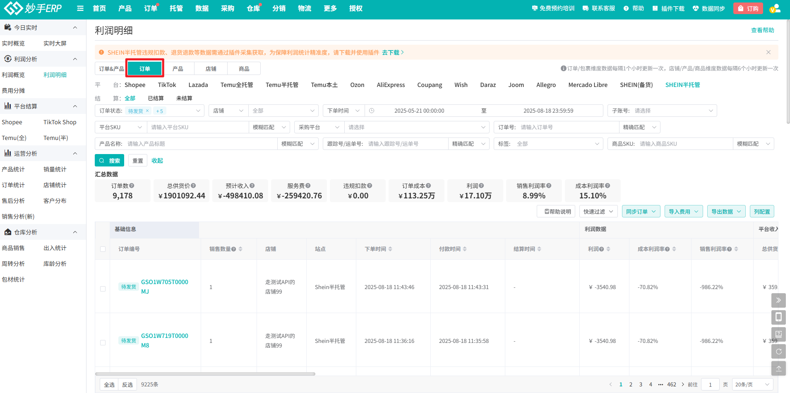Collapse the 今日实时 sidebar section
The image size is (790, 393).
pos(75,28)
